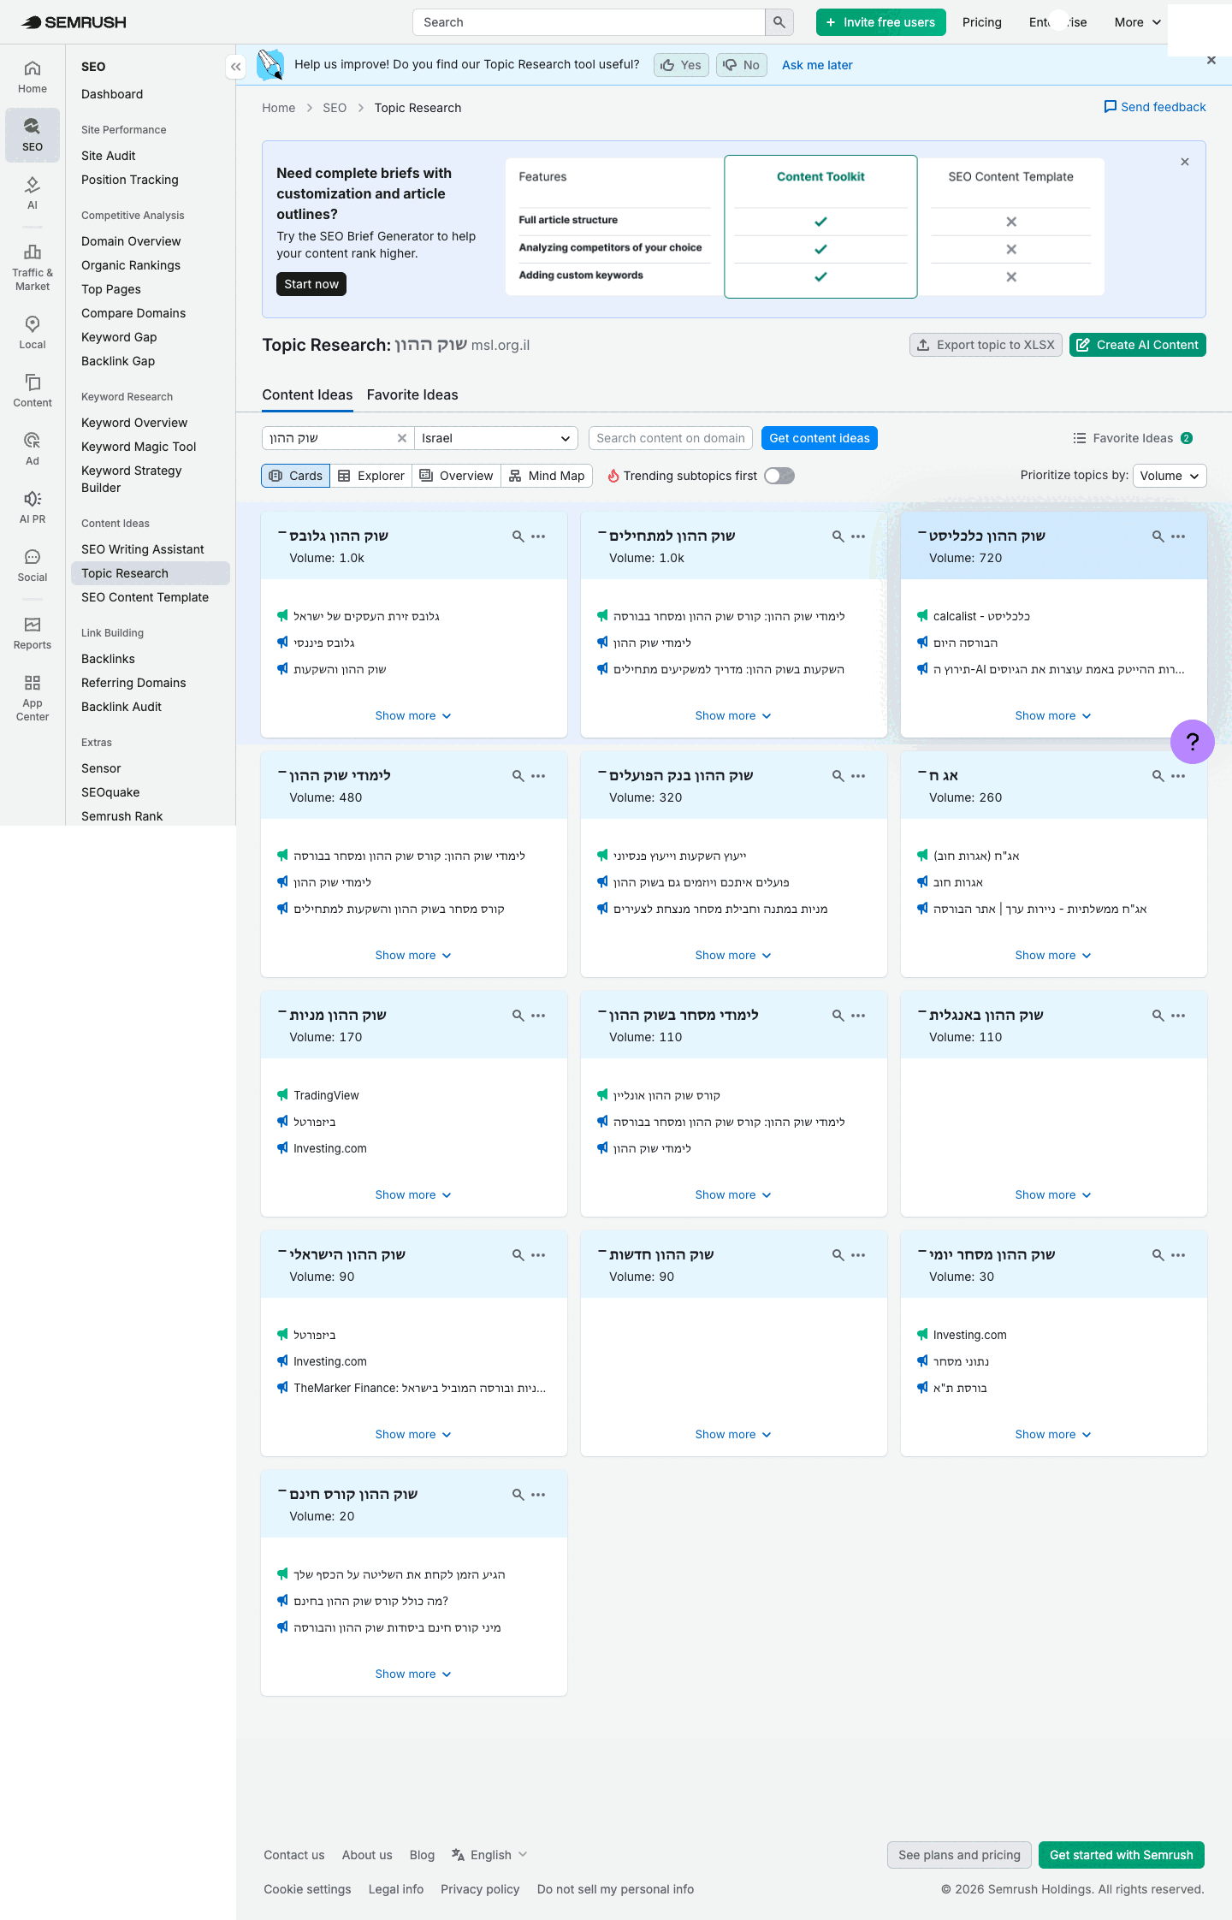Collapse the Volume: 170 card with minus icon
Screen dimensions: 1232x1920
click(x=281, y=1013)
